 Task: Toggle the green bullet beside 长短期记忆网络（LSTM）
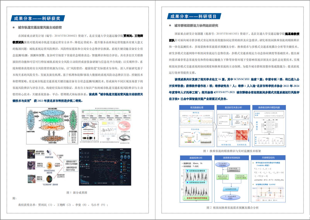pyautogui.click(x=253, y=184)
